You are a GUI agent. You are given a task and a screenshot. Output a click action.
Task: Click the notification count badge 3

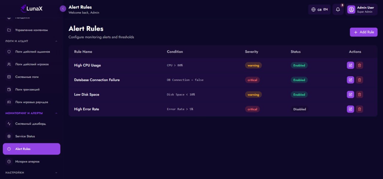click(x=342, y=5)
